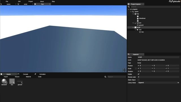Click the script tab's monitor icon
This screenshot has width=181, height=102.
(x=18, y=4)
